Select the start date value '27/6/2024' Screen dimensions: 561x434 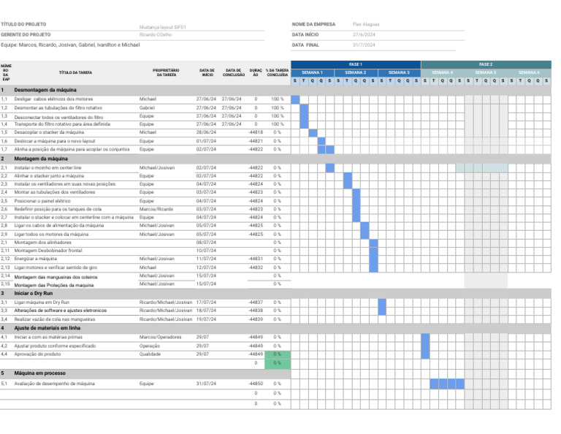364,35
